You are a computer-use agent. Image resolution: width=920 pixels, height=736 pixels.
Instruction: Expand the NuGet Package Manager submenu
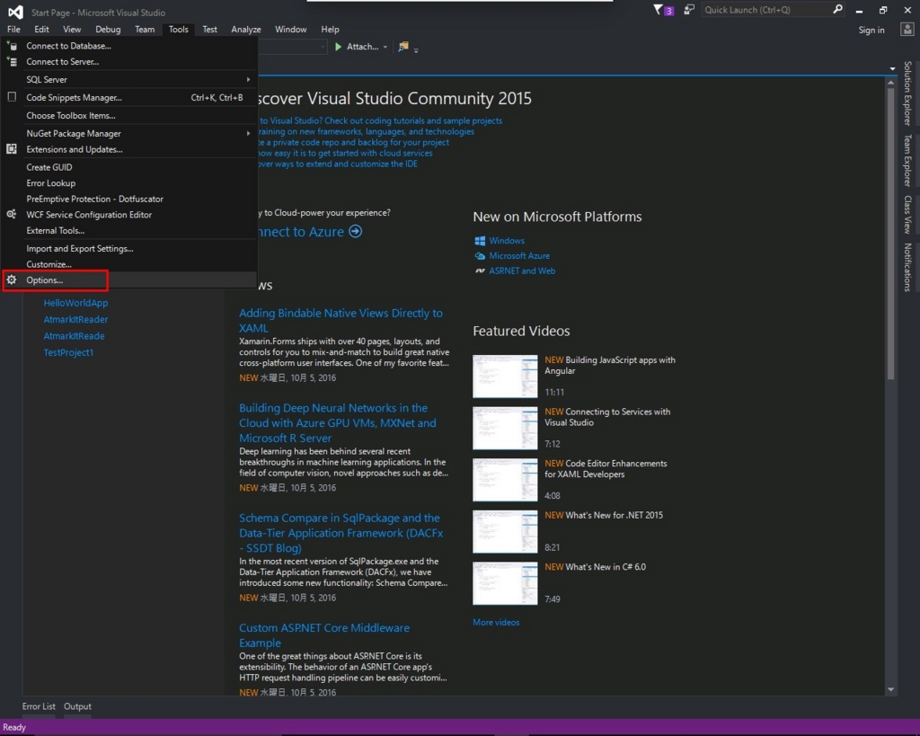(x=248, y=133)
